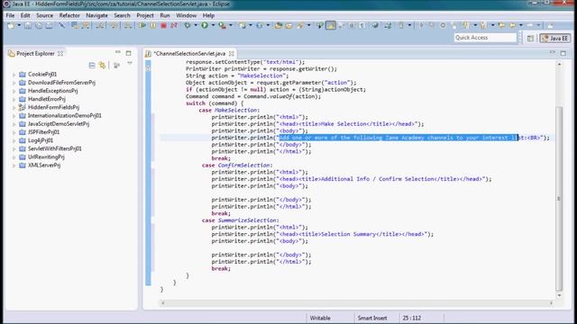This screenshot has width=577, height=324.
Task: Close the ChannelSelectionServlet.java editor tab
Action: (x=232, y=54)
